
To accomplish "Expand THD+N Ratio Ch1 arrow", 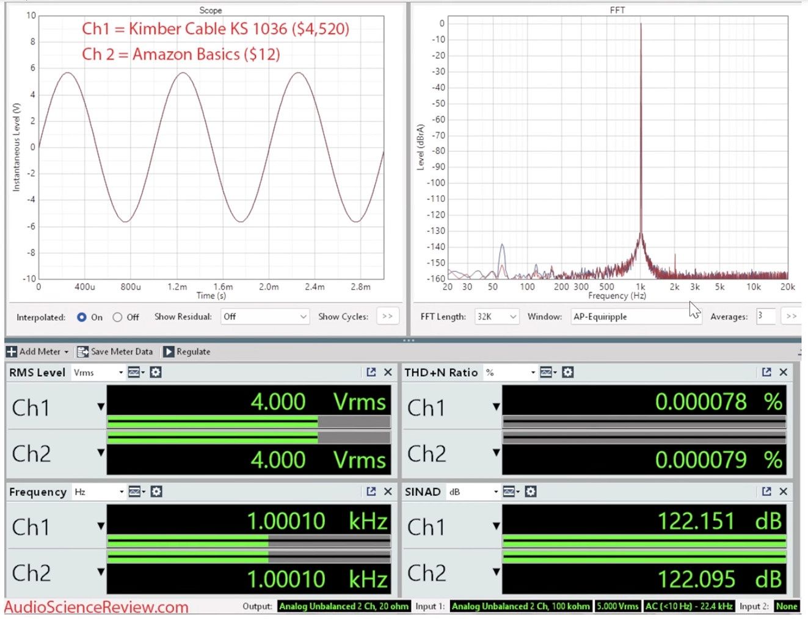I will tap(496, 407).
